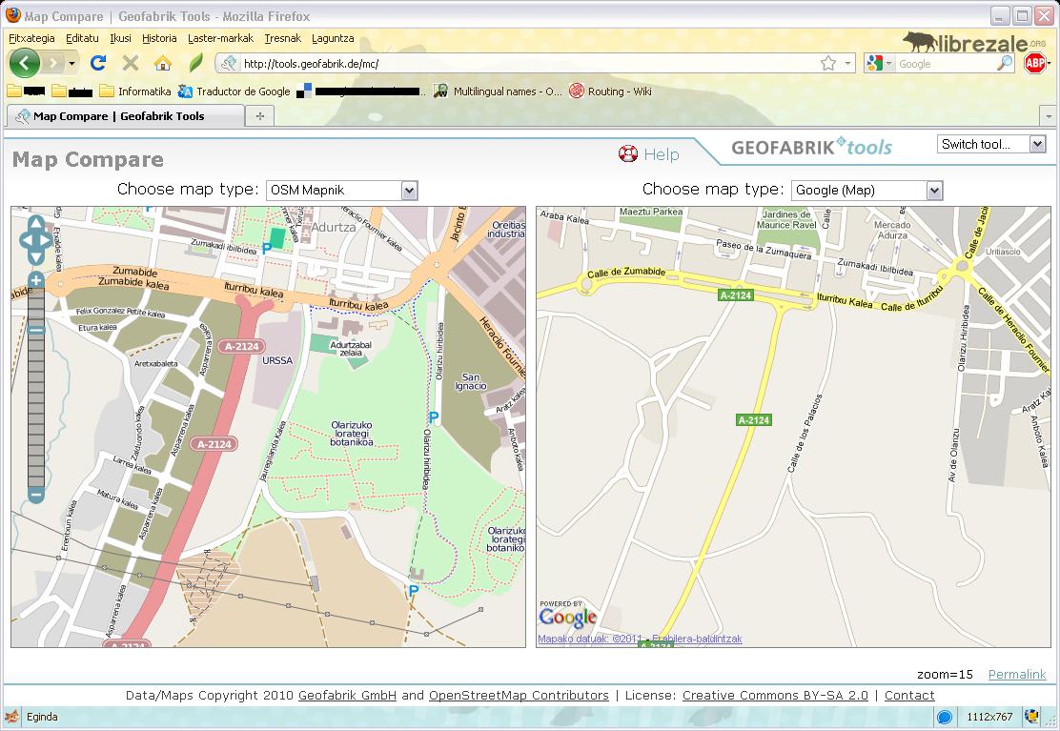Click the map zoom-out minus button

coord(36,494)
